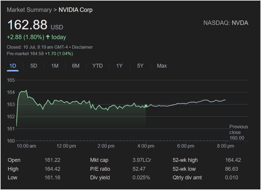Click the Qtrly div amt value 0.010
The height and width of the screenshot is (190, 261).
[x=232, y=178]
